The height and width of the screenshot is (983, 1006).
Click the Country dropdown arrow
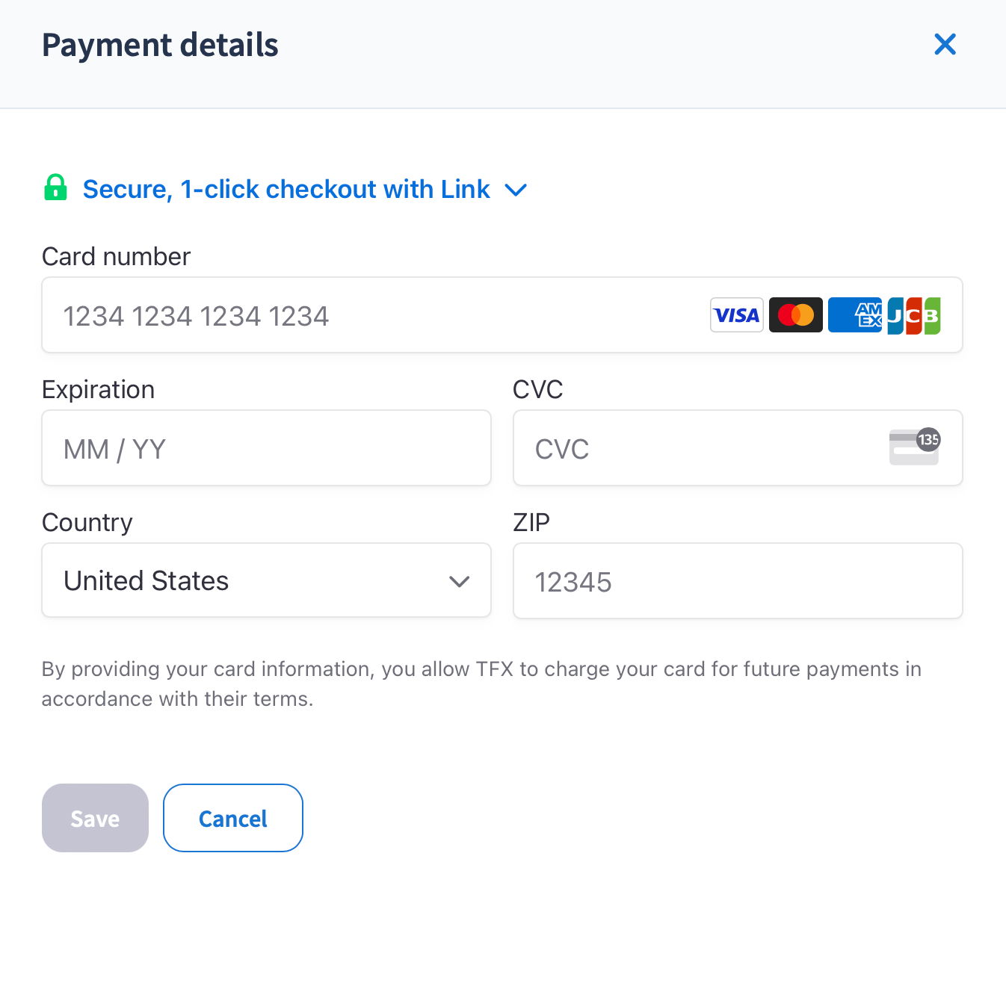459,581
